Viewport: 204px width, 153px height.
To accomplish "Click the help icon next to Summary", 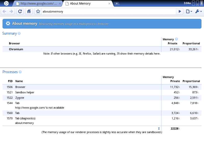I will (x=19, y=33).
